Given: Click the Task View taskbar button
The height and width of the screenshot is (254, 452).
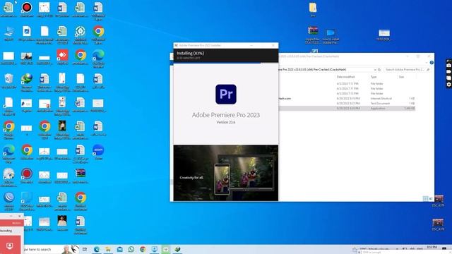Looking at the screenshot, I should [x=85, y=249].
